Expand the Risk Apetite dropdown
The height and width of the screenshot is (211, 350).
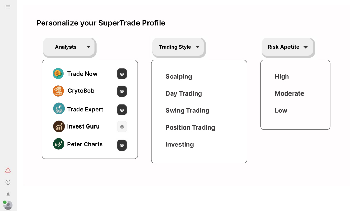[x=288, y=47]
